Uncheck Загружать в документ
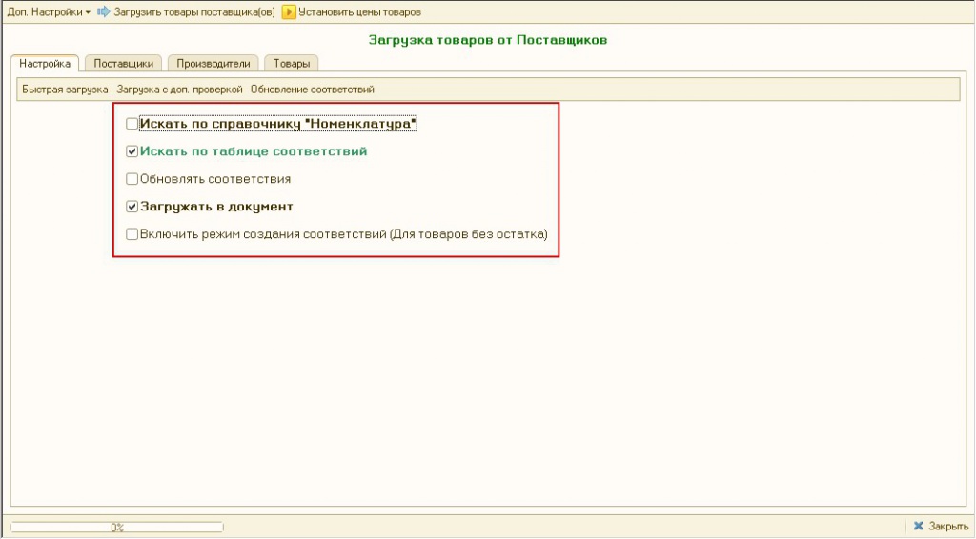Image resolution: width=976 pixels, height=539 pixels. pos(132,207)
